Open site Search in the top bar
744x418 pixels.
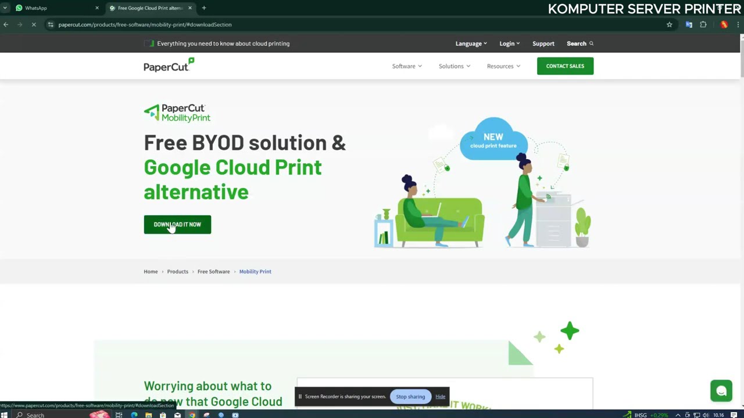point(580,44)
